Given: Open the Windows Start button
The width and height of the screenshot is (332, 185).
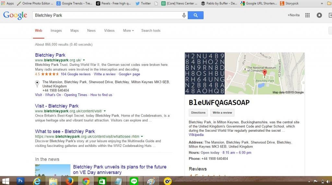Looking at the screenshot, I should point(6,181).
